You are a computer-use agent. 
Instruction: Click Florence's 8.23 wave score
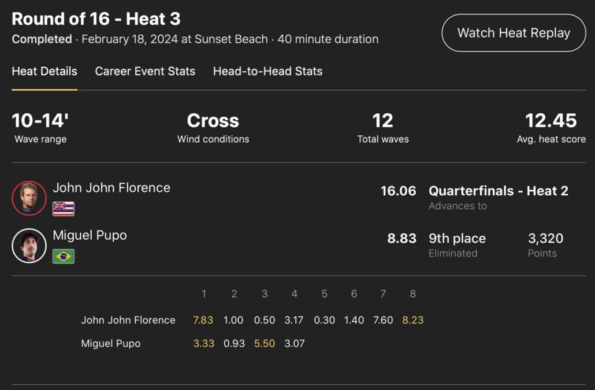[412, 320]
